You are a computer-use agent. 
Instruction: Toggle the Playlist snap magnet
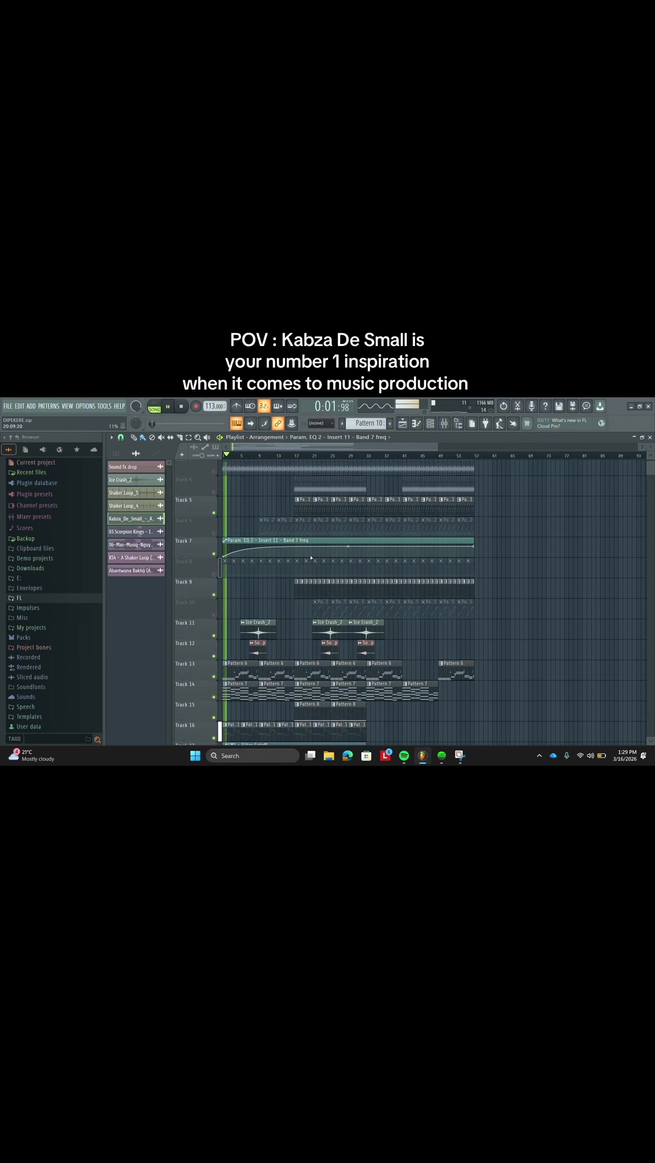point(121,438)
